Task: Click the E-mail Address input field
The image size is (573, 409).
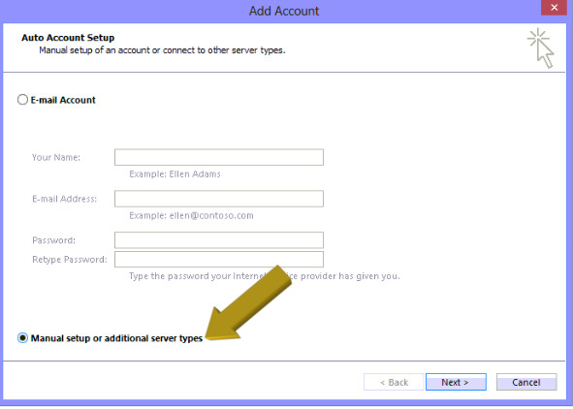Action: tap(219, 199)
